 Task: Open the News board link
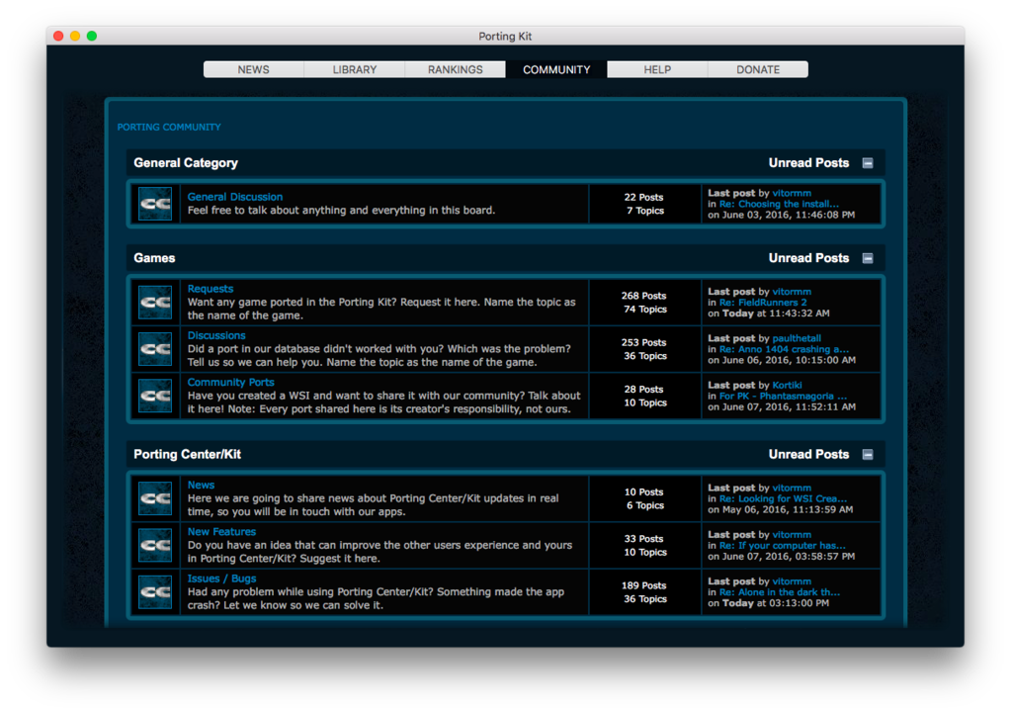coord(202,485)
